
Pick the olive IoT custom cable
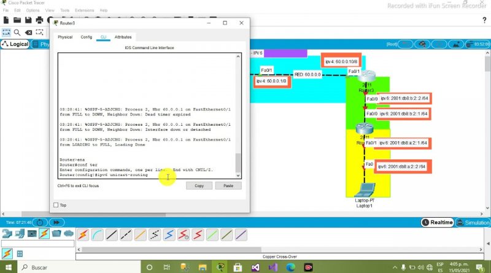tap(226, 235)
